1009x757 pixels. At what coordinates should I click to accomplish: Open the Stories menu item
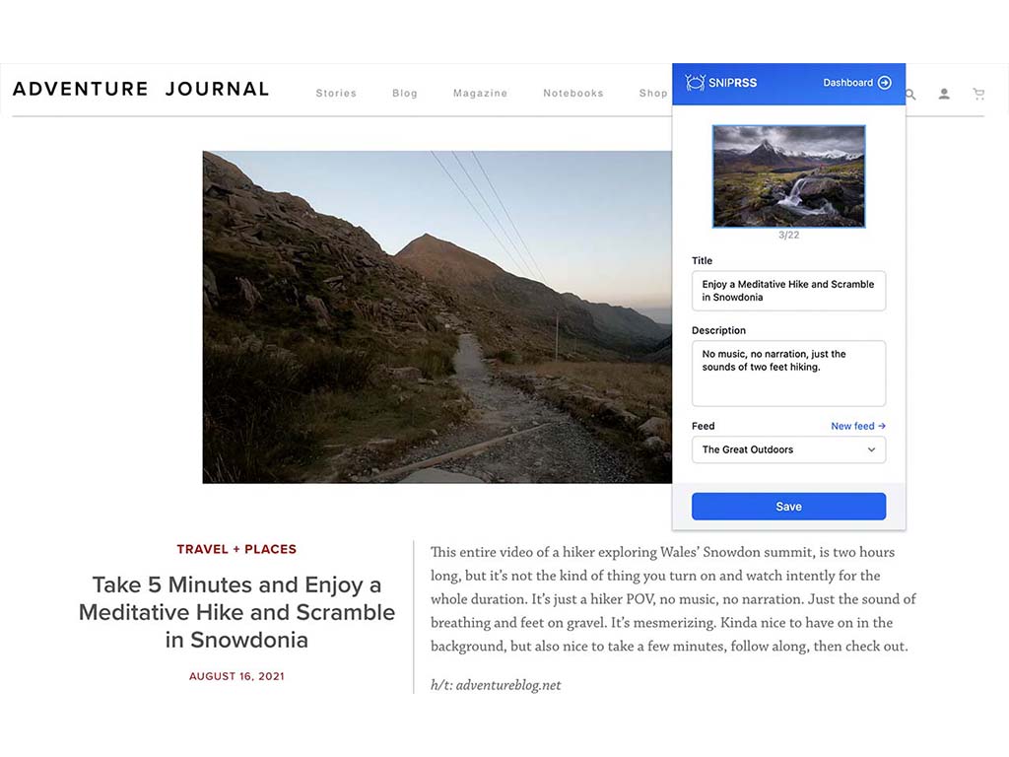click(x=336, y=94)
